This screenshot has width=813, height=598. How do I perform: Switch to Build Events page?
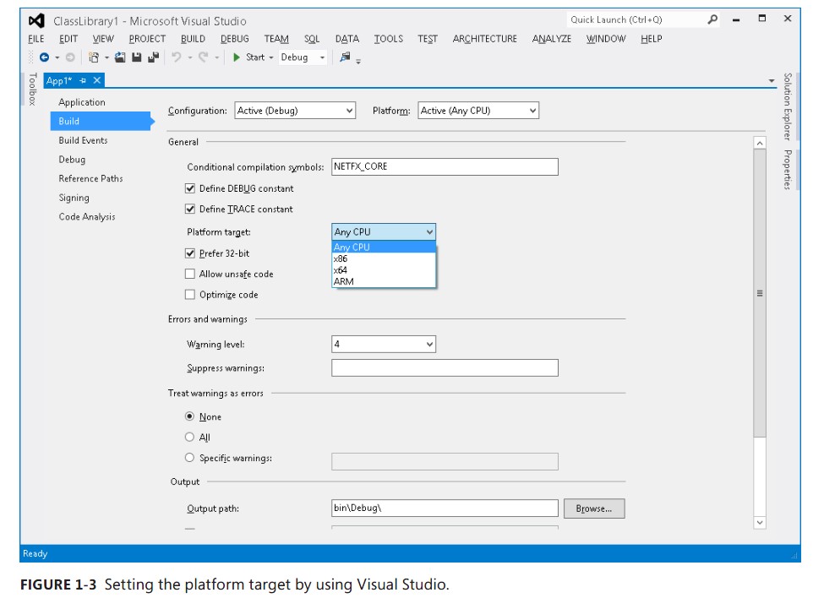pos(83,140)
